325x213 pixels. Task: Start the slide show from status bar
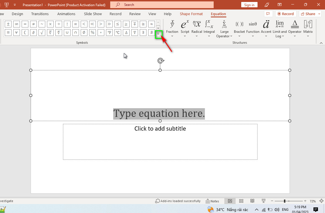click(x=263, y=201)
